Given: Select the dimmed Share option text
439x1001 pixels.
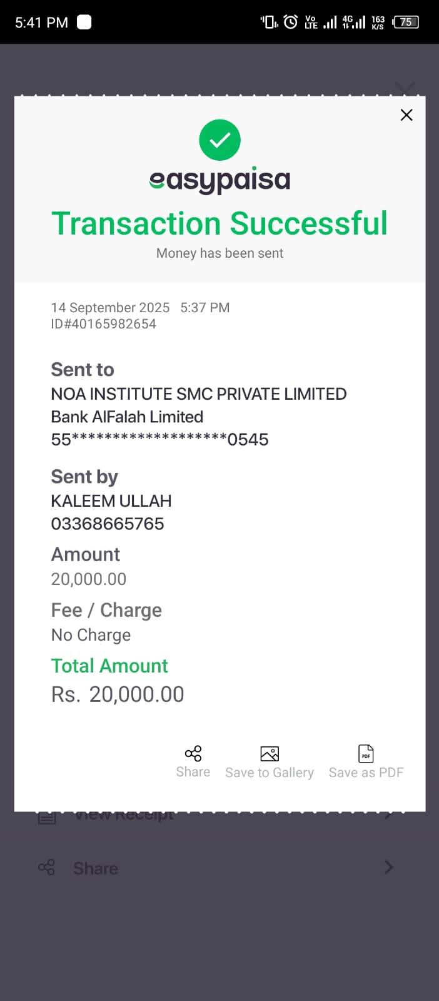Looking at the screenshot, I should pos(96,868).
